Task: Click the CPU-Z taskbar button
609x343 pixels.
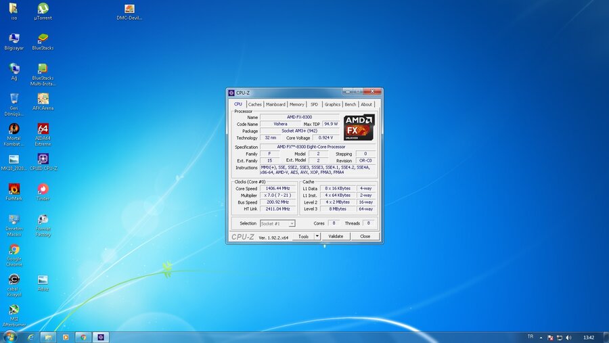Action: (x=101, y=337)
